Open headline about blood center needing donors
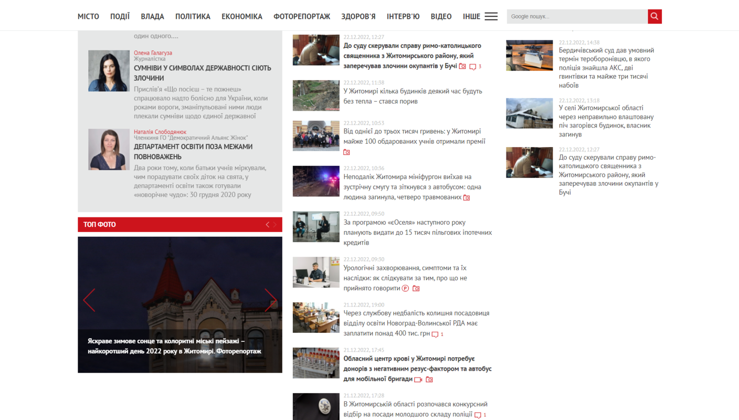Image resolution: width=739 pixels, height=420 pixels. click(418, 369)
